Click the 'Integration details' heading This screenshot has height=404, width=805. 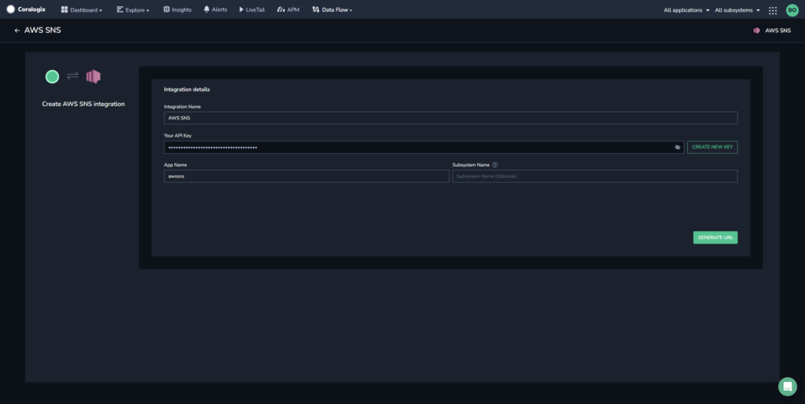point(187,90)
